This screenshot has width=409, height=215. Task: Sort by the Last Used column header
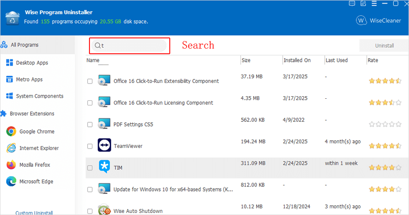click(336, 60)
